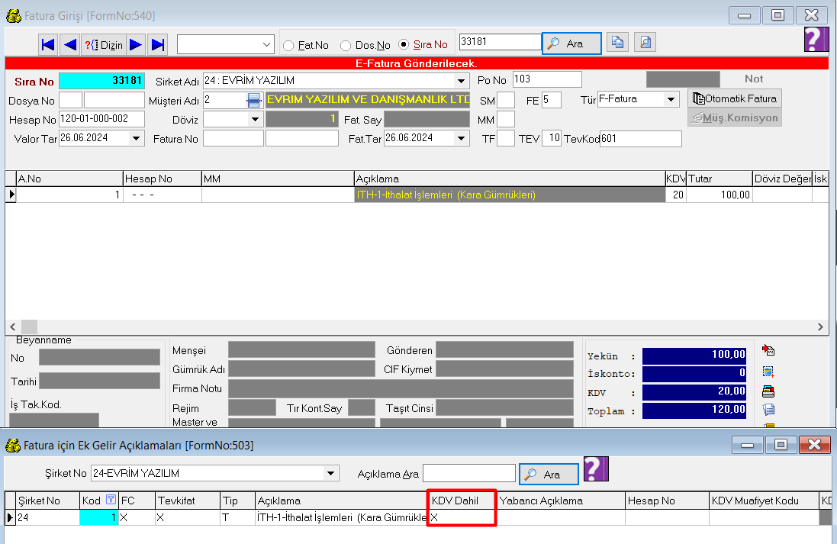Open help question mark in Ek Gelir window

[x=596, y=468]
